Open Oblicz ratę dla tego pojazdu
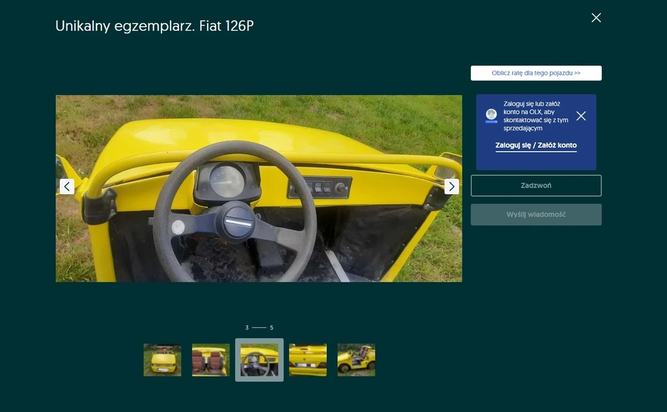The height and width of the screenshot is (412, 667). 536,73
